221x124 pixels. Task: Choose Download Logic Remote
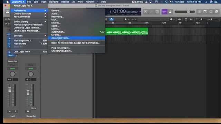(x=29, y=28)
